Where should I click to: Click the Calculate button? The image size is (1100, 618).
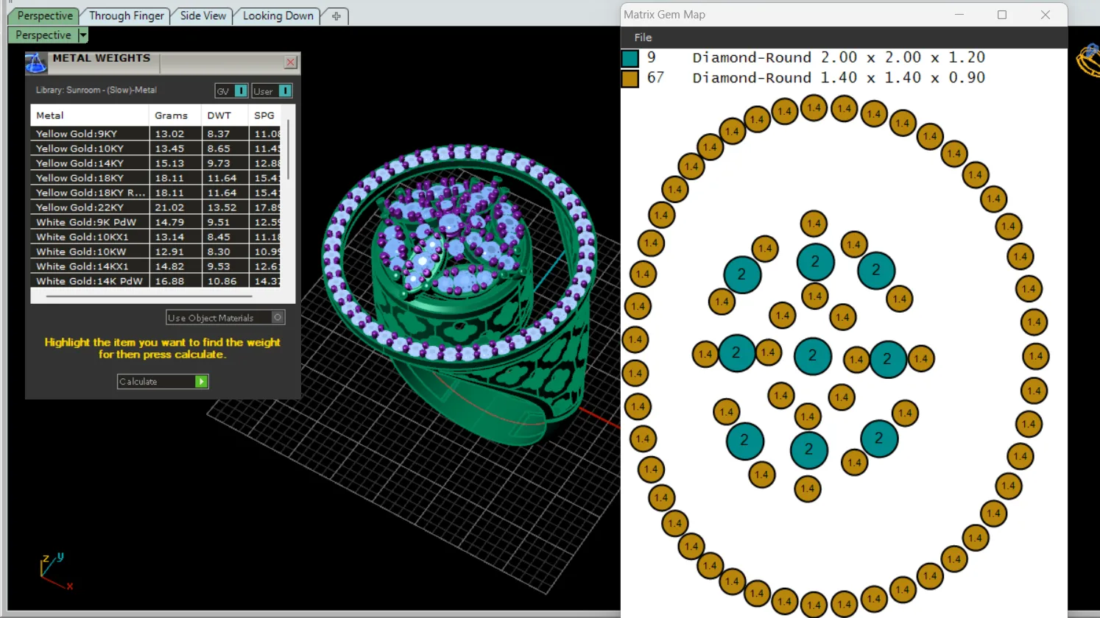pos(163,381)
